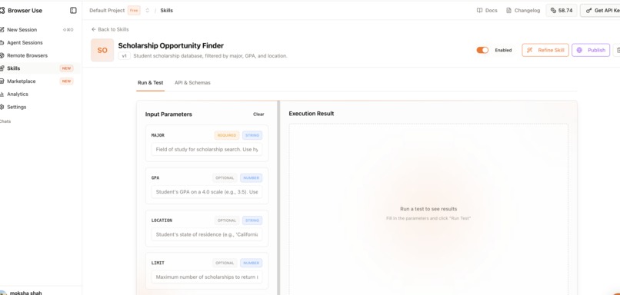The image size is (620, 295).
Task: Go Back to Skills link
Action: tap(110, 30)
